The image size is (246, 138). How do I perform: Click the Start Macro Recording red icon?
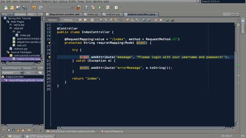coord(156,20)
